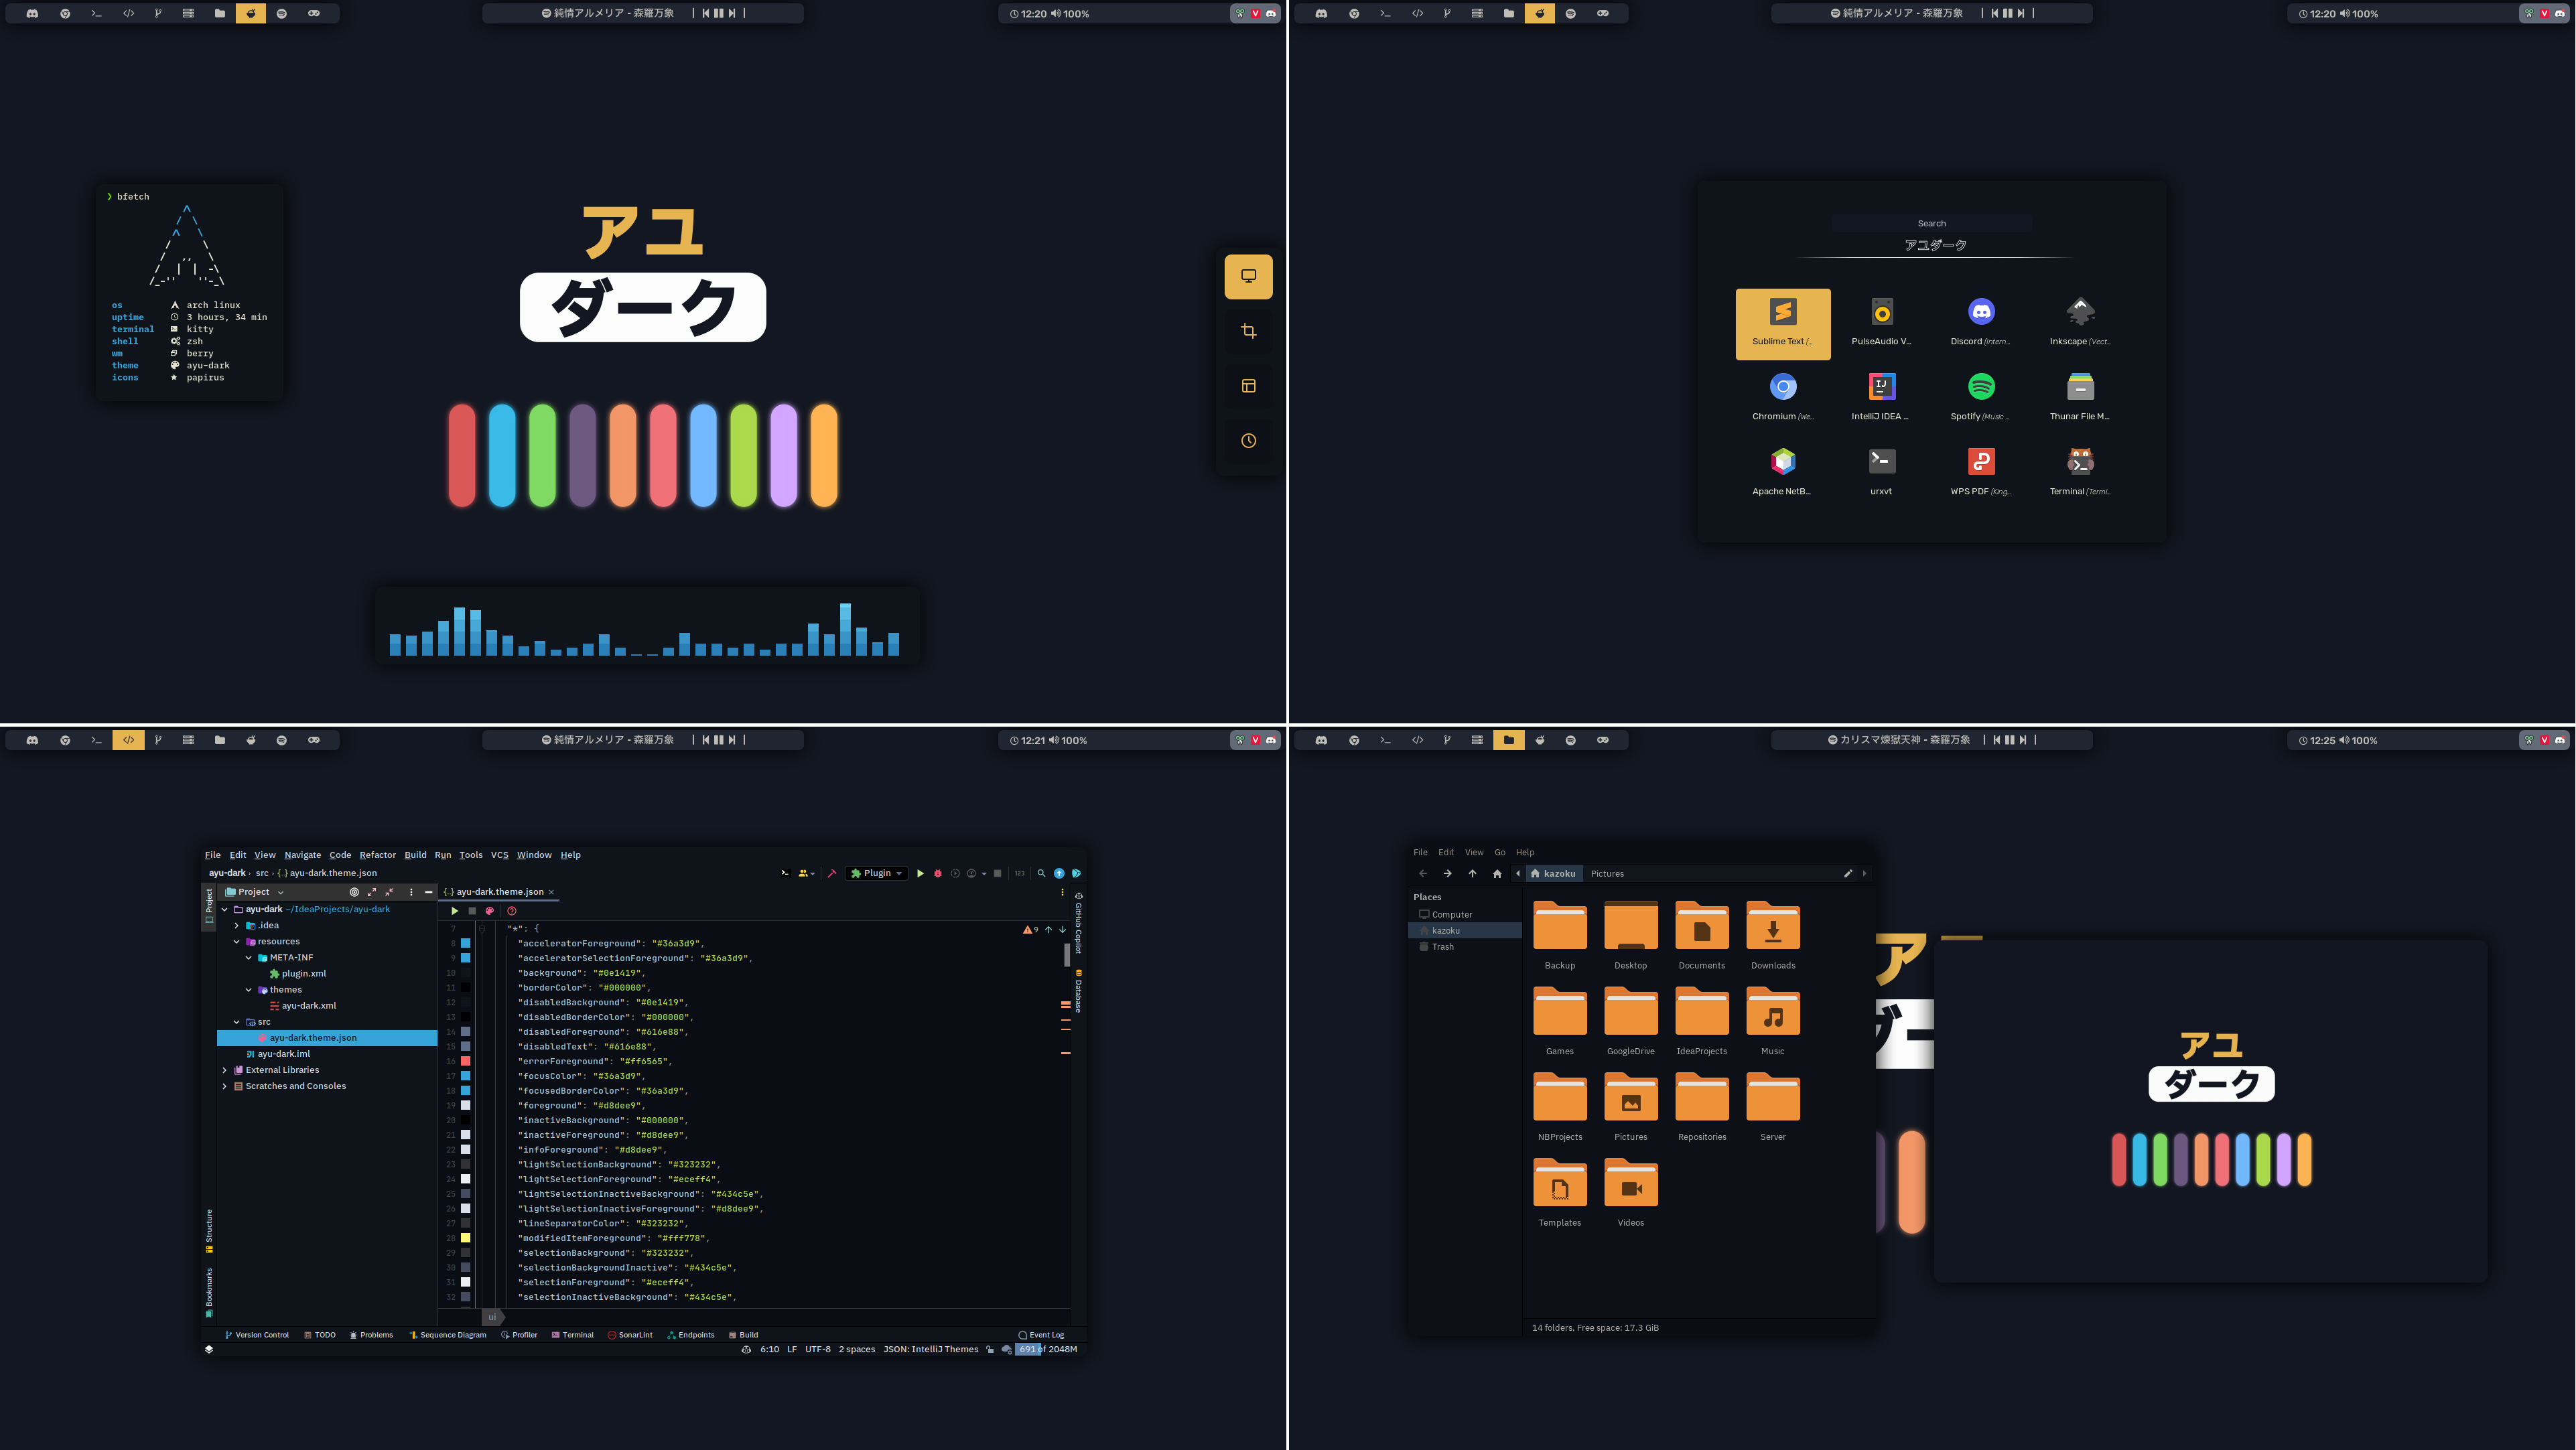Image resolution: width=2576 pixels, height=1450 pixels.
Task: Click the Debug bug icon in IntelliJ toolbar
Action: click(937, 874)
